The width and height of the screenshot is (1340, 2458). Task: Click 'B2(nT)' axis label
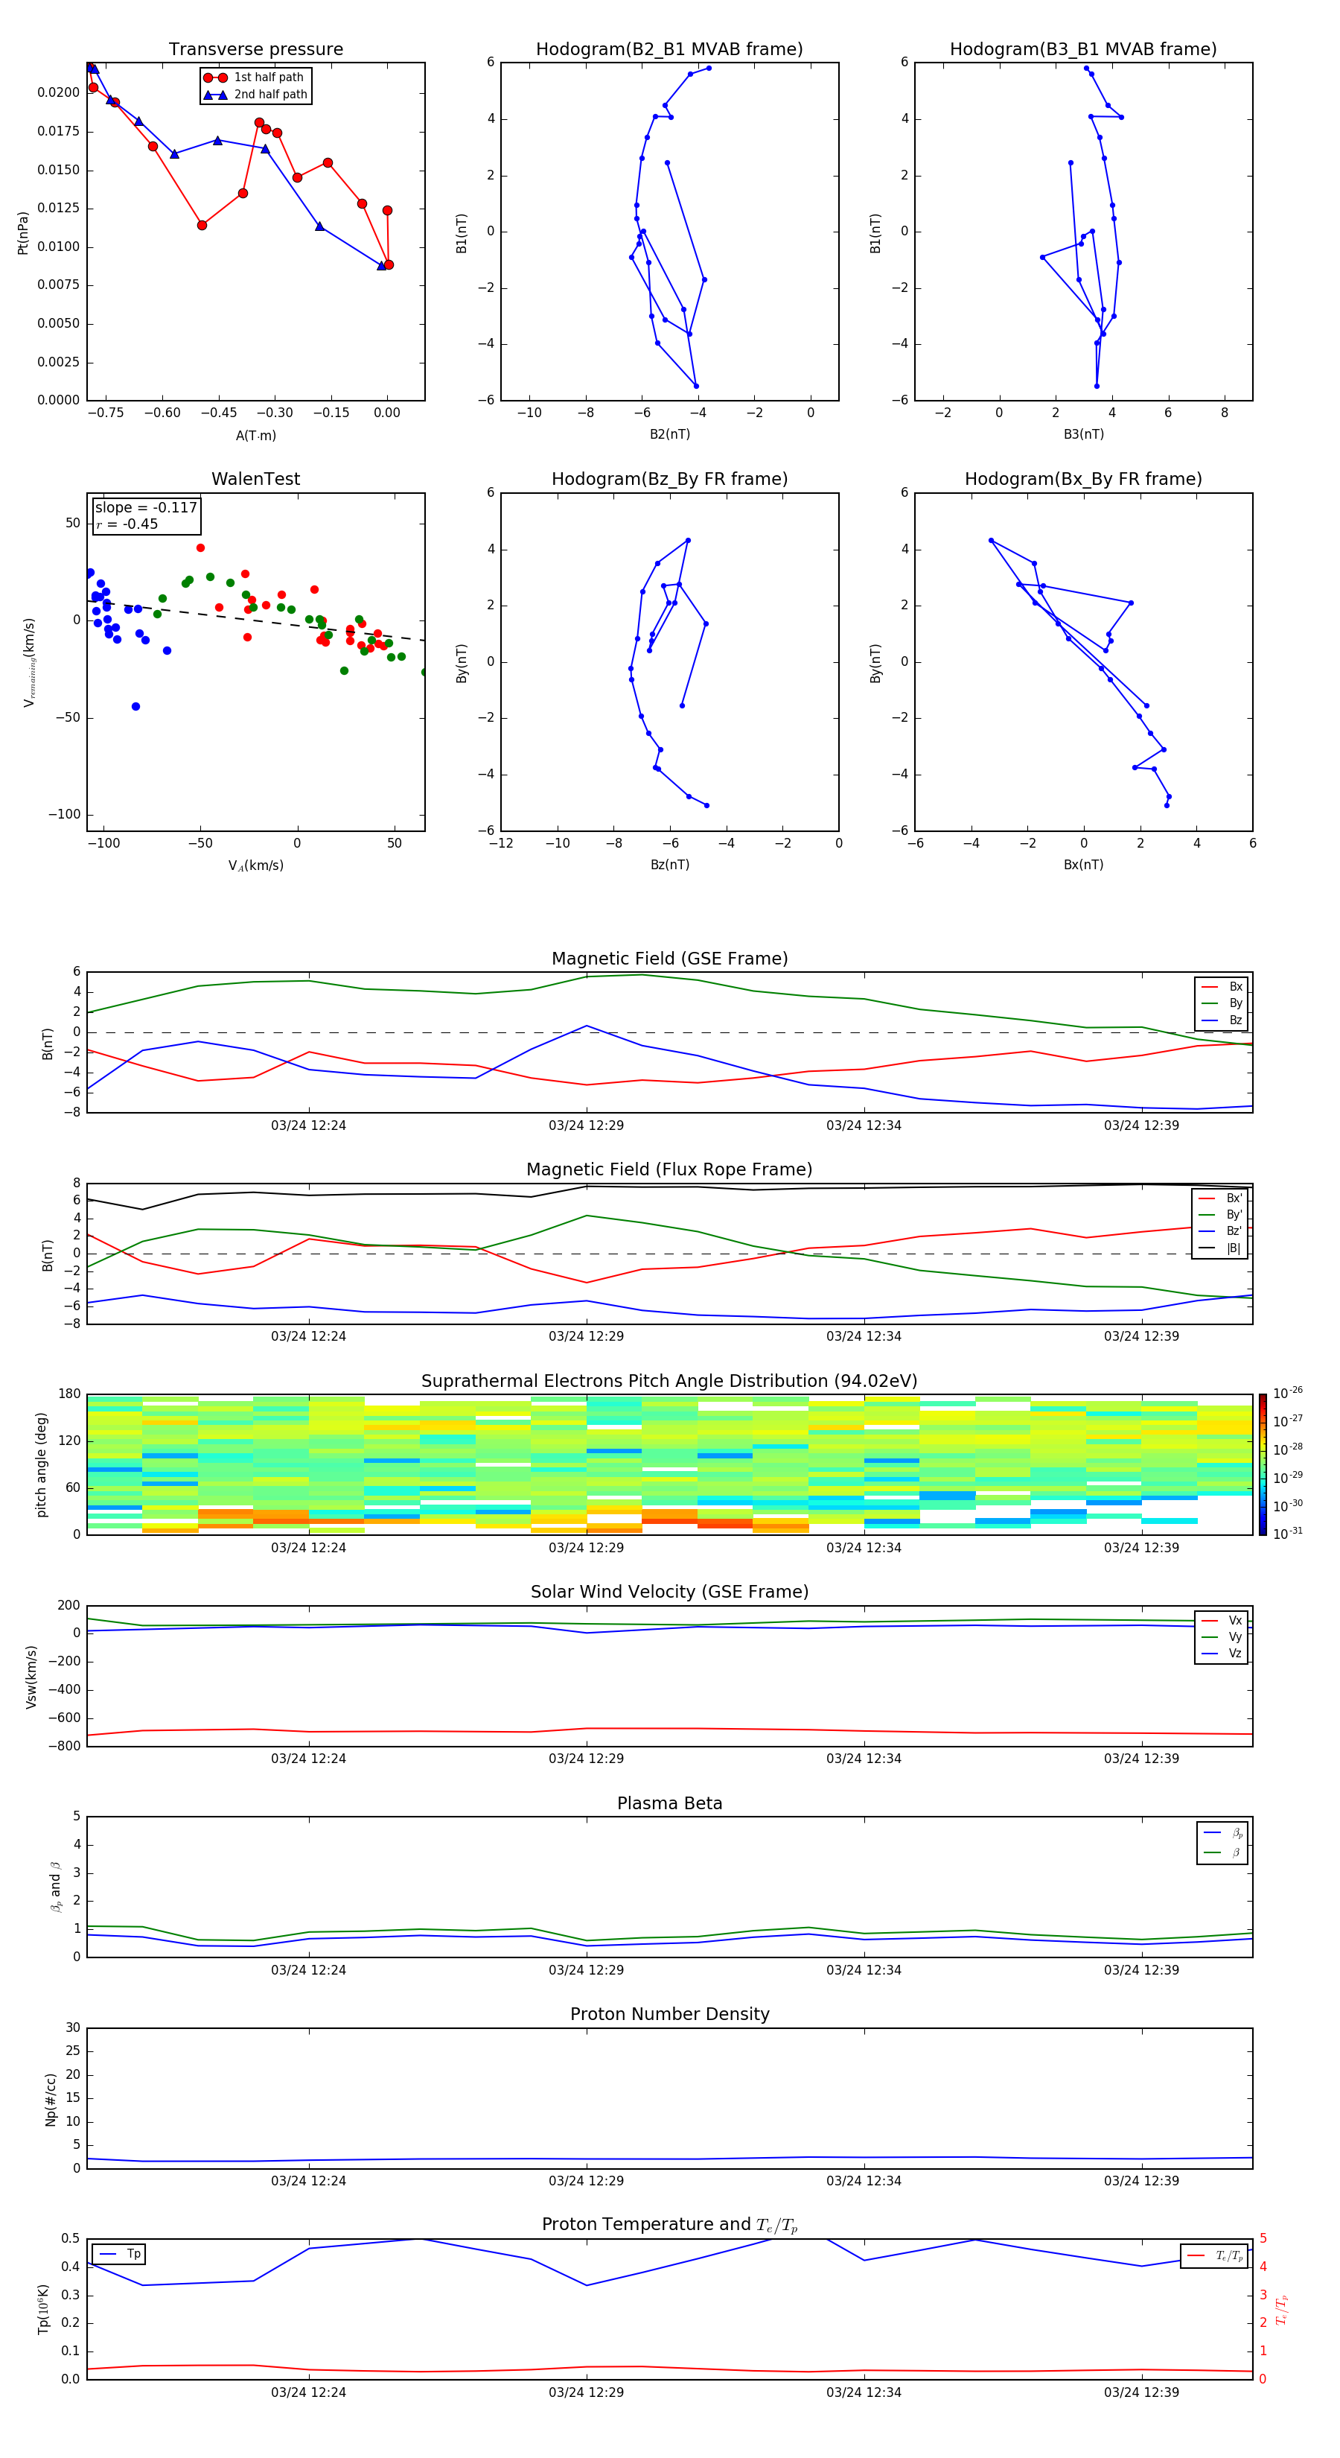click(669, 434)
